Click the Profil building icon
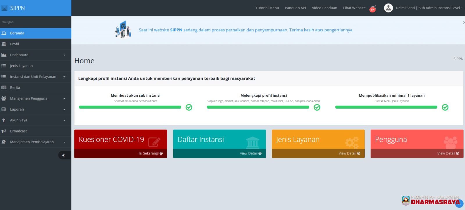 [x=4, y=44]
